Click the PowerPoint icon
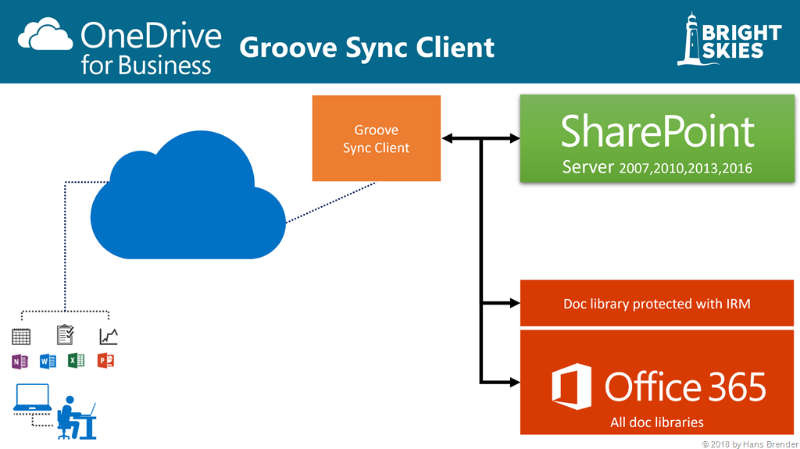The height and width of the screenshot is (449, 800). coord(105,361)
